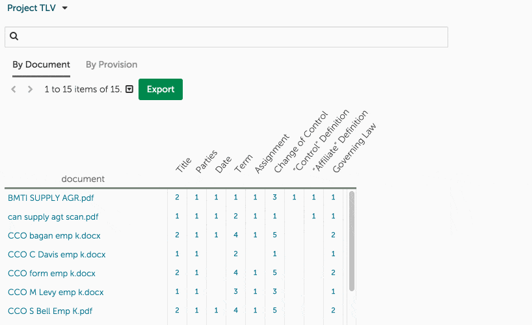Click the search magnifier icon

click(x=14, y=36)
